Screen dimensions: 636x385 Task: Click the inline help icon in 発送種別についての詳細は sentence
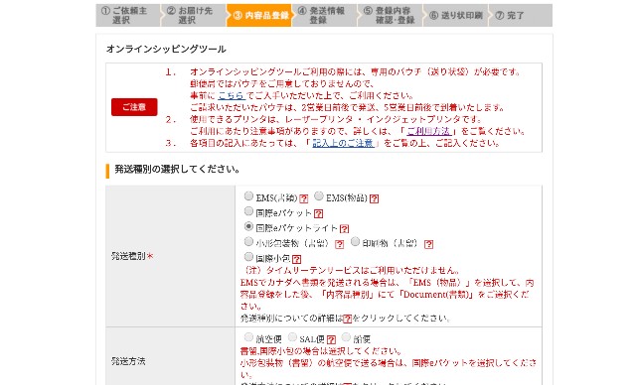(x=347, y=319)
